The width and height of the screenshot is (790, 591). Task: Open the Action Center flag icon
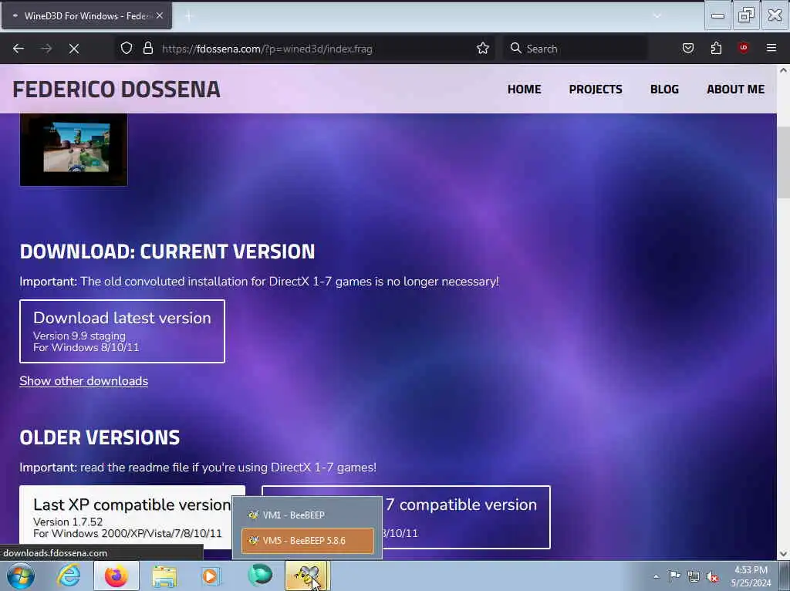(x=674, y=576)
